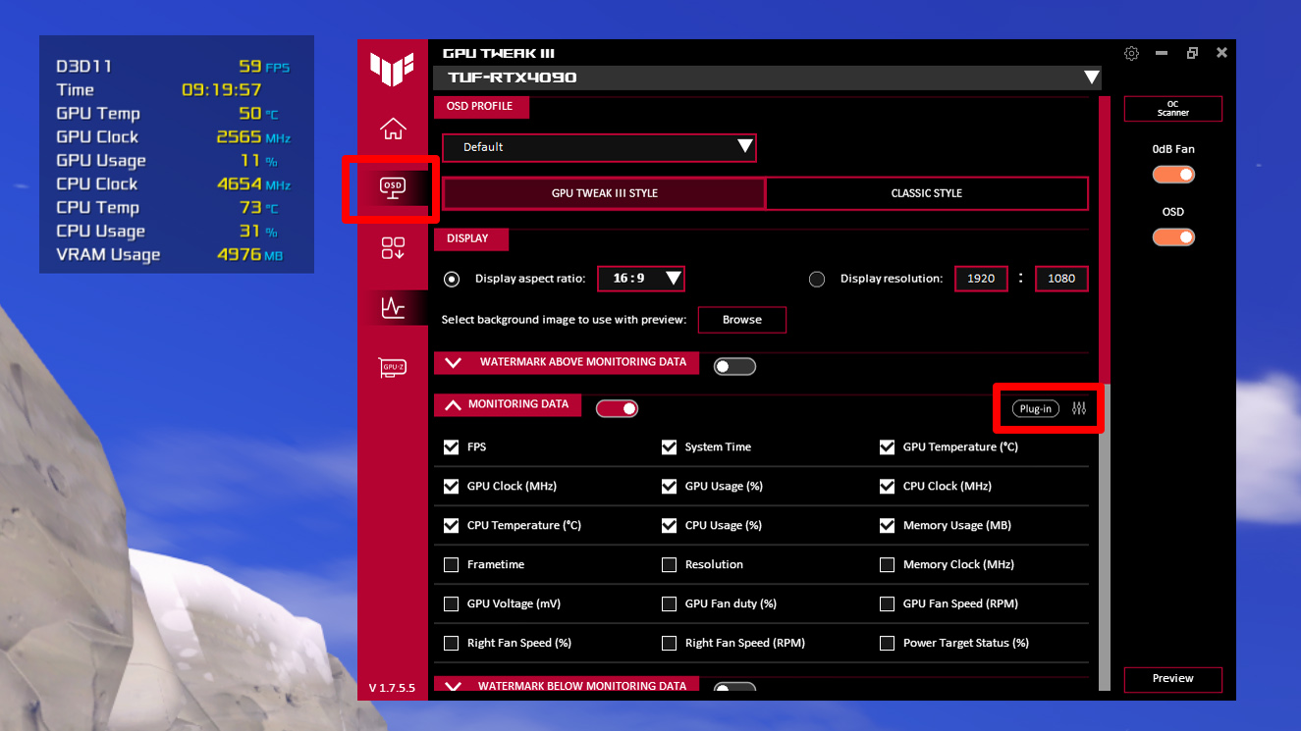Turn off Monitoring Data toggle
Viewport: 1301px width, 731px height.
pos(617,408)
